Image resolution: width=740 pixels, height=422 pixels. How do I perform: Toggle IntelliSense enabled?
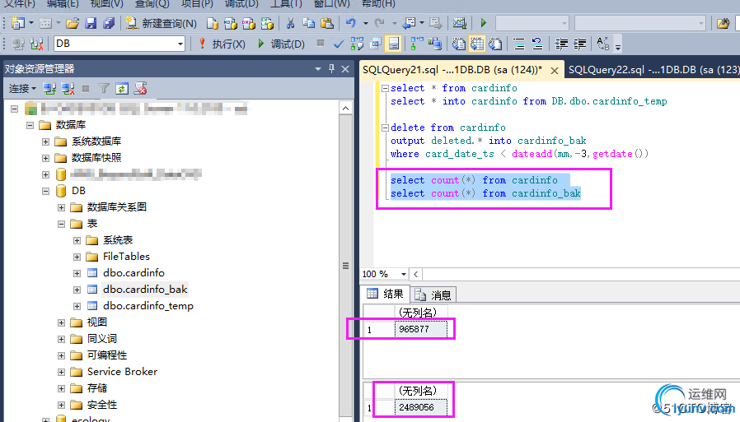coord(393,44)
